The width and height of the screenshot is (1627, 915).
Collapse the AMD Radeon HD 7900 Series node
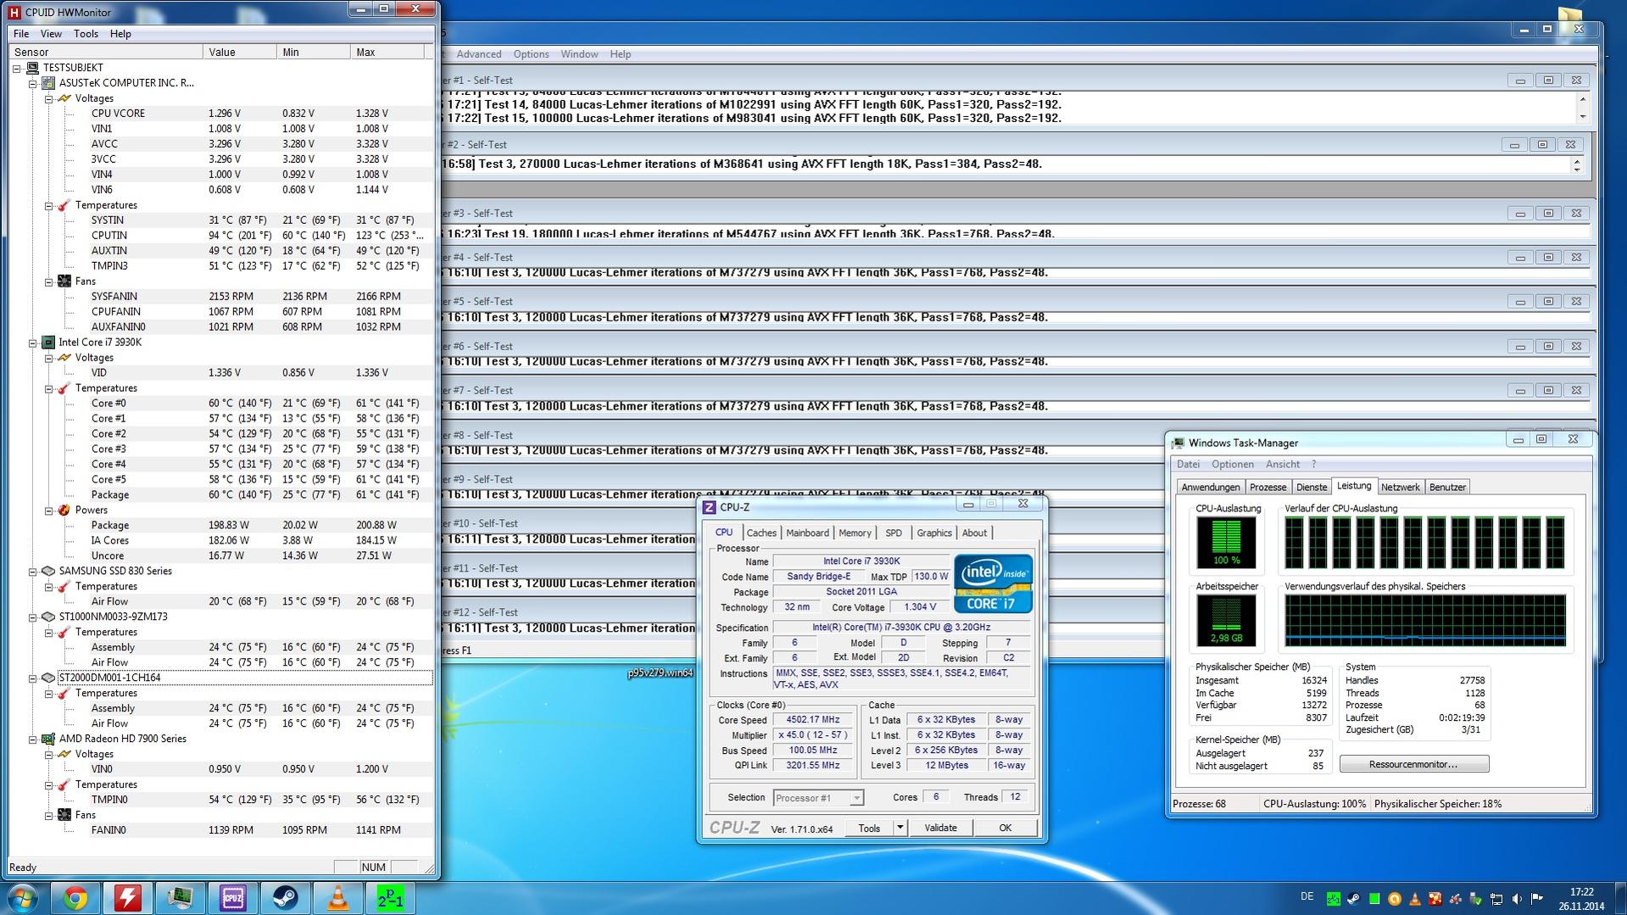(x=33, y=739)
